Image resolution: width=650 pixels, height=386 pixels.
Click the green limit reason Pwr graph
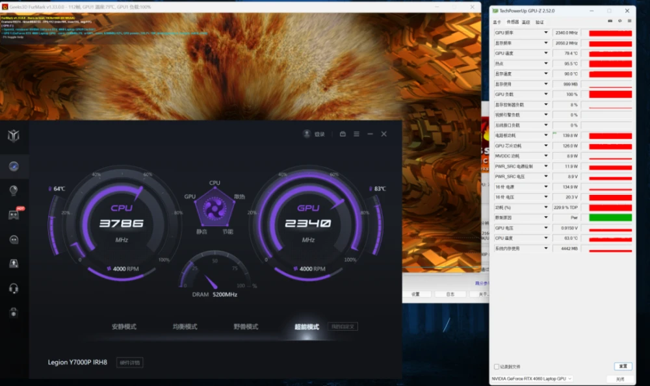pos(610,218)
